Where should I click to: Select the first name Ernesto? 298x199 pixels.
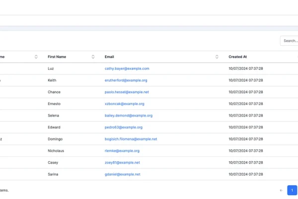(54, 104)
